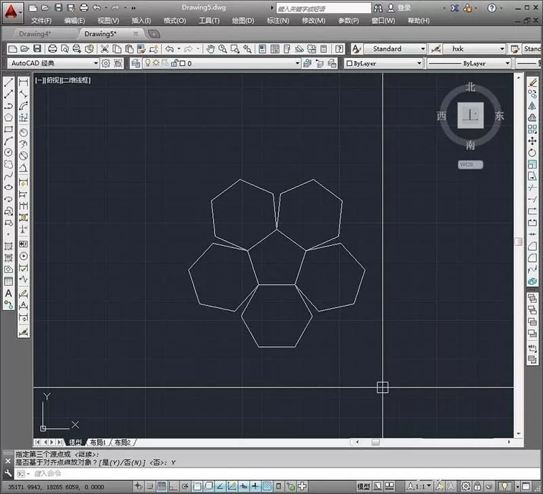Select the Polygon draw tool

pyautogui.click(x=8, y=117)
